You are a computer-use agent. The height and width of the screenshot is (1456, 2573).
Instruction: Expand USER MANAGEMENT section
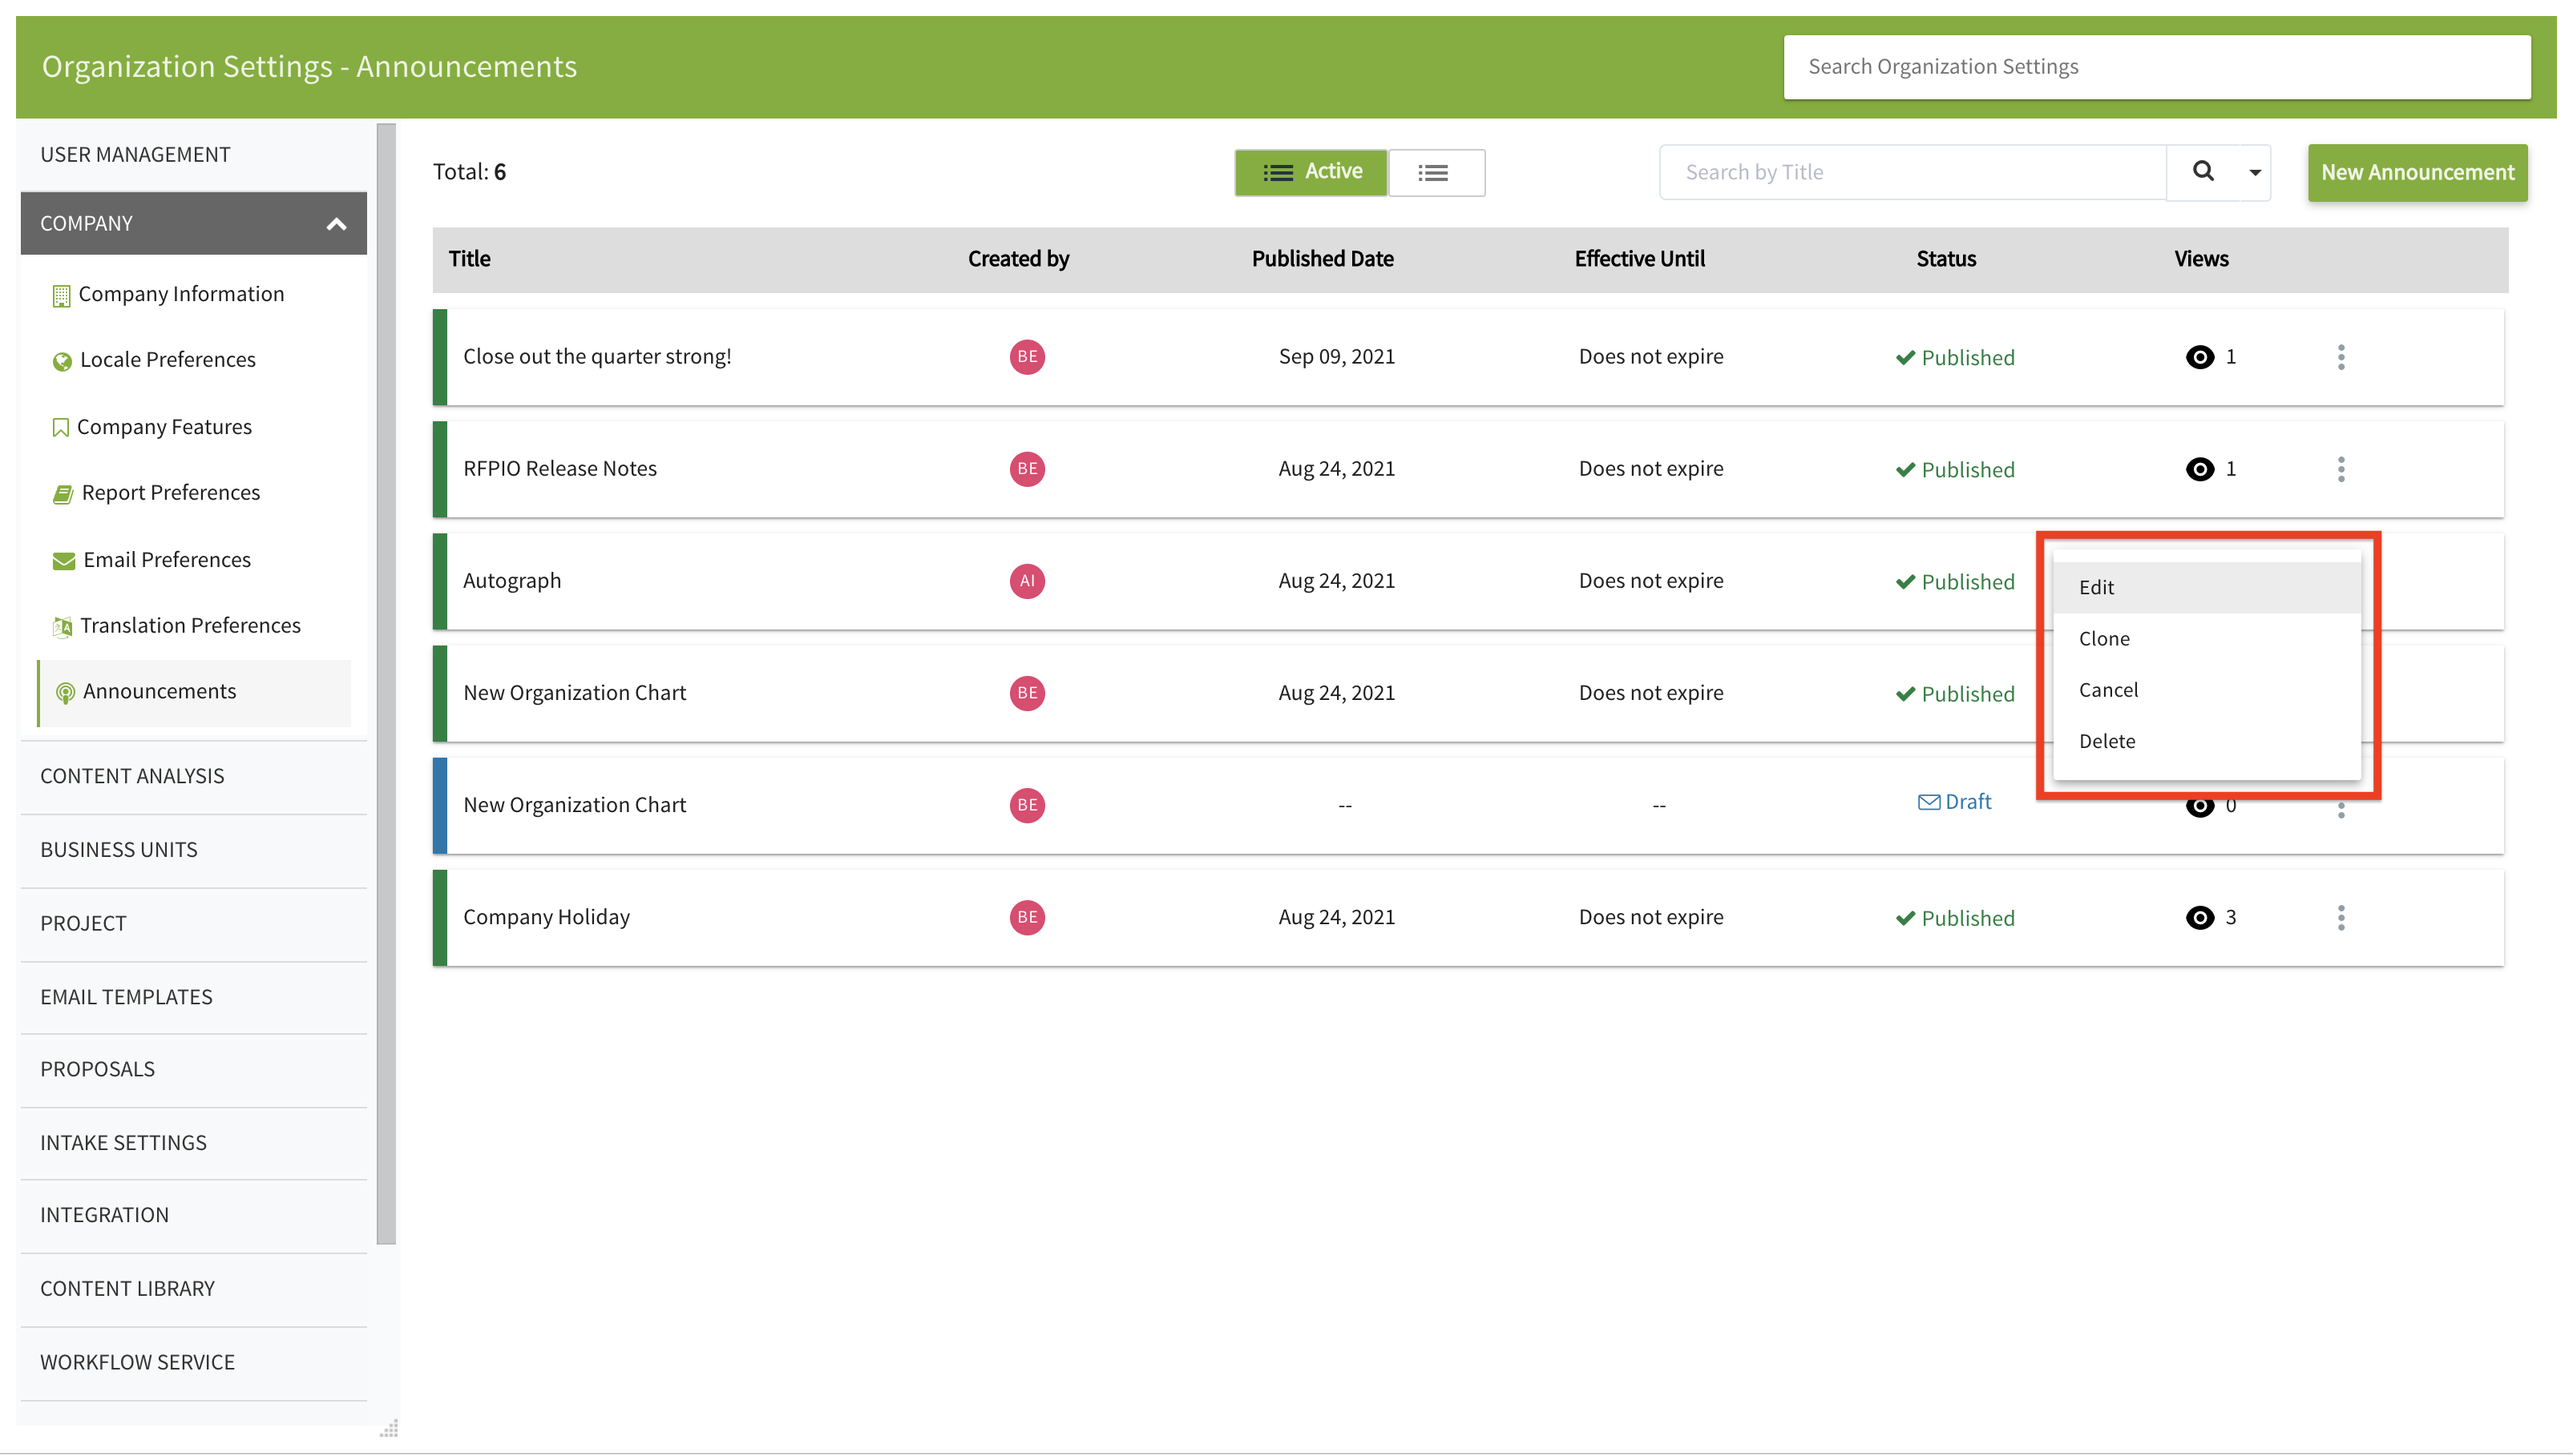coord(193,154)
